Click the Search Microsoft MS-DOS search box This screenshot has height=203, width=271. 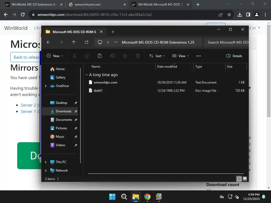coord(226,42)
